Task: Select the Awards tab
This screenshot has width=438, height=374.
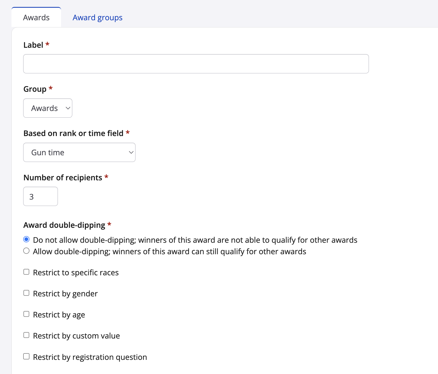Action: (36, 18)
